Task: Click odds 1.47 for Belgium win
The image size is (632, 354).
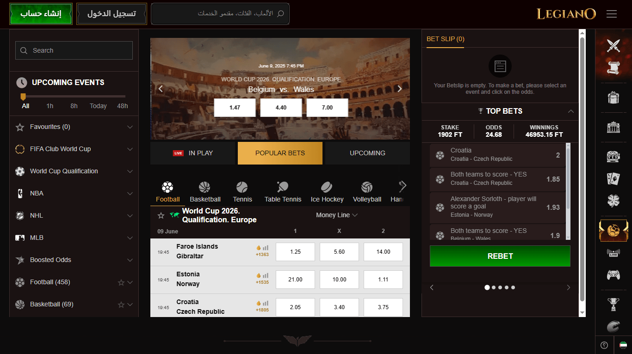Action: (235, 108)
